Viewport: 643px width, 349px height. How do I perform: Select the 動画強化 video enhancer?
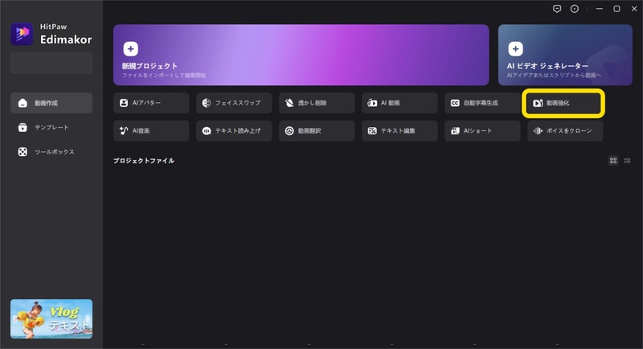tap(564, 103)
